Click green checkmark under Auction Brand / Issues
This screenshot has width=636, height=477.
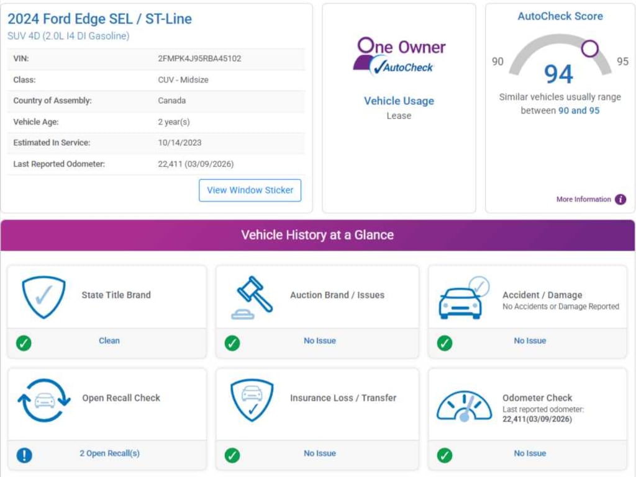tap(232, 342)
